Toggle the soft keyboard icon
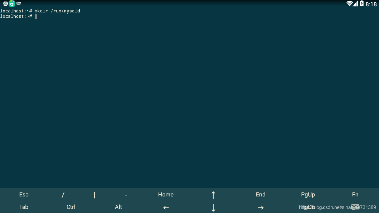 click(355, 207)
